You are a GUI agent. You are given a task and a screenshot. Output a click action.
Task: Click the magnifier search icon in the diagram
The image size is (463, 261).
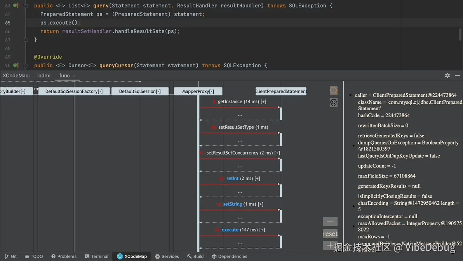[334, 90]
